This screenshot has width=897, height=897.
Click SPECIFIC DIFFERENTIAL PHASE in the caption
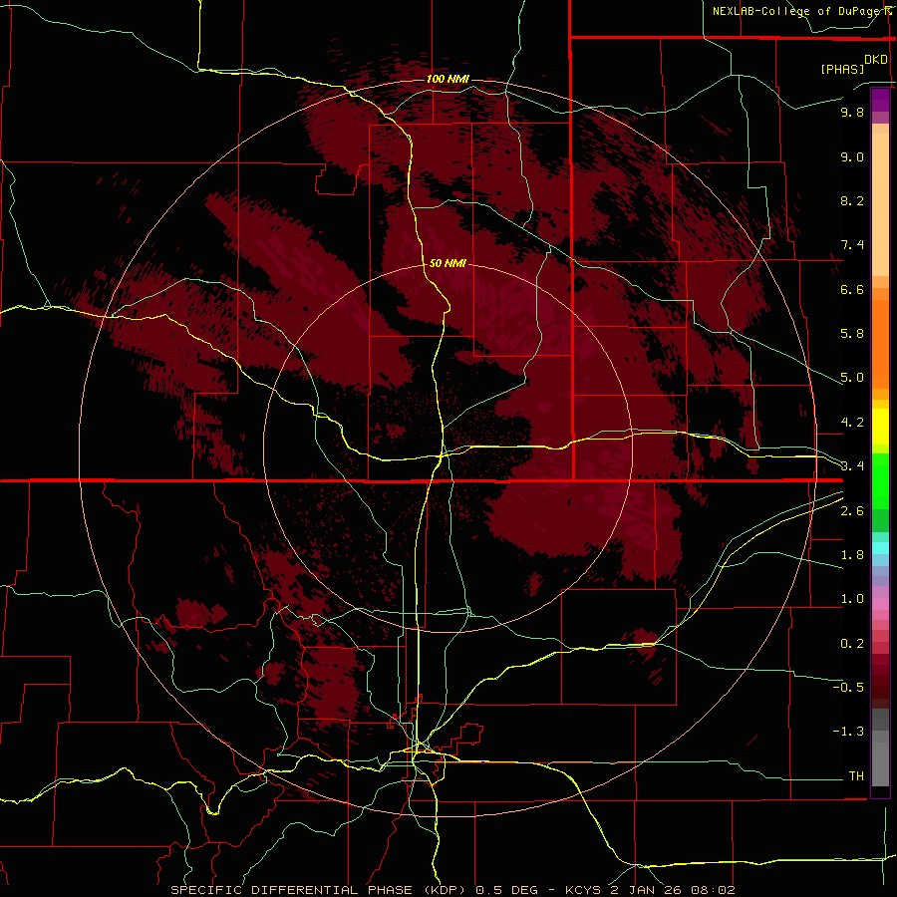click(291, 890)
